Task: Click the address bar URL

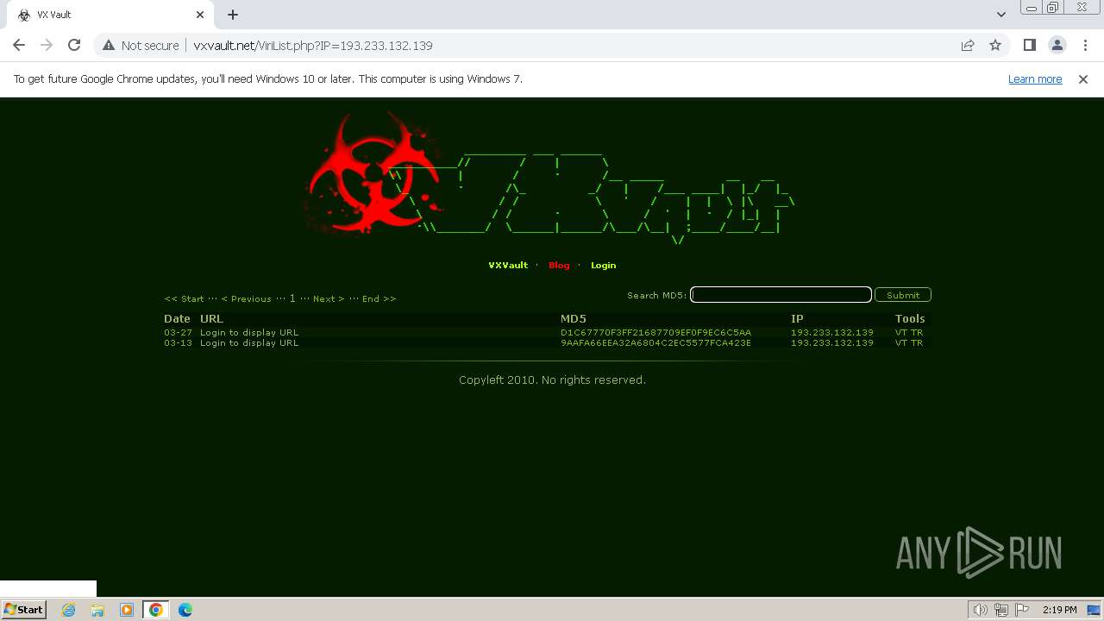Action: click(313, 45)
